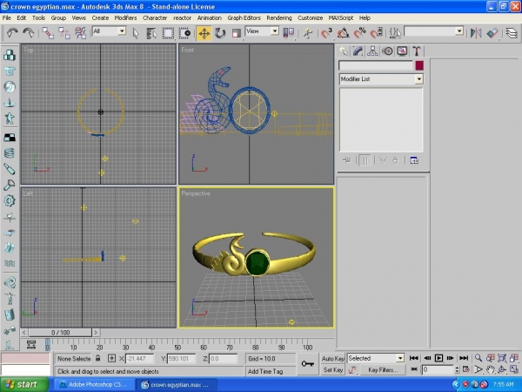Open the Layer Manager icon
This screenshot has height=392, width=522.
(512, 33)
